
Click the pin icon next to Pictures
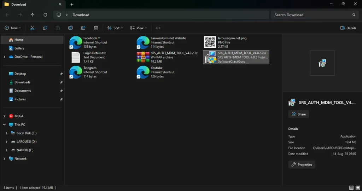coord(61,99)
